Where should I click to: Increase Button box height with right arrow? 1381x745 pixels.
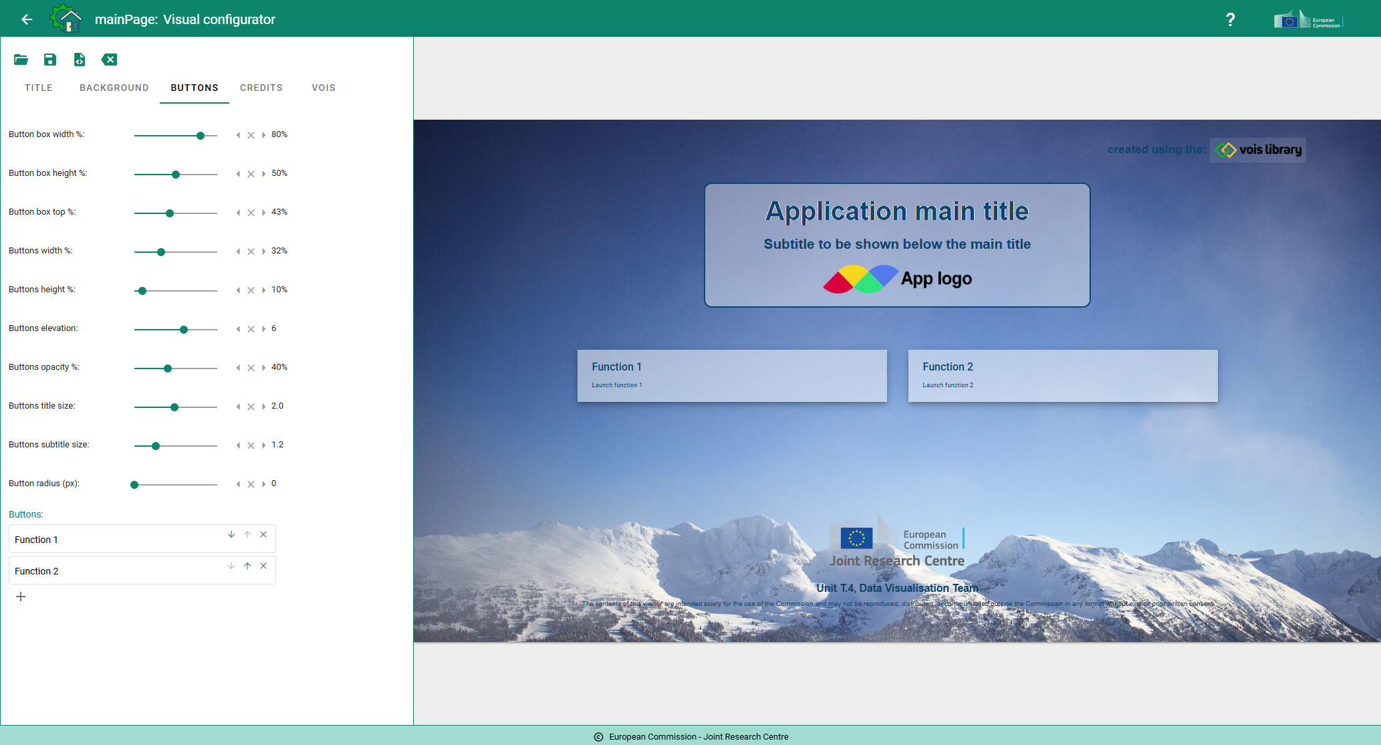pyautogui.click(x=263, y=174)
